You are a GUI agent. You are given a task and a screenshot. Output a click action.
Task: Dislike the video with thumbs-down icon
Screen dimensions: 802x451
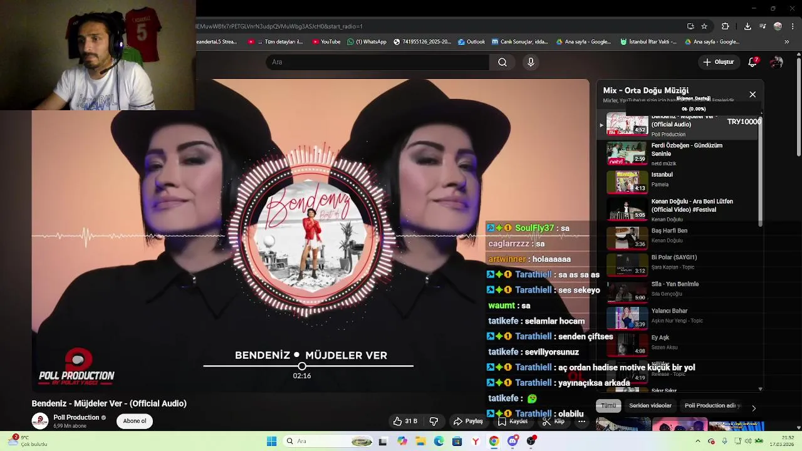434,421
